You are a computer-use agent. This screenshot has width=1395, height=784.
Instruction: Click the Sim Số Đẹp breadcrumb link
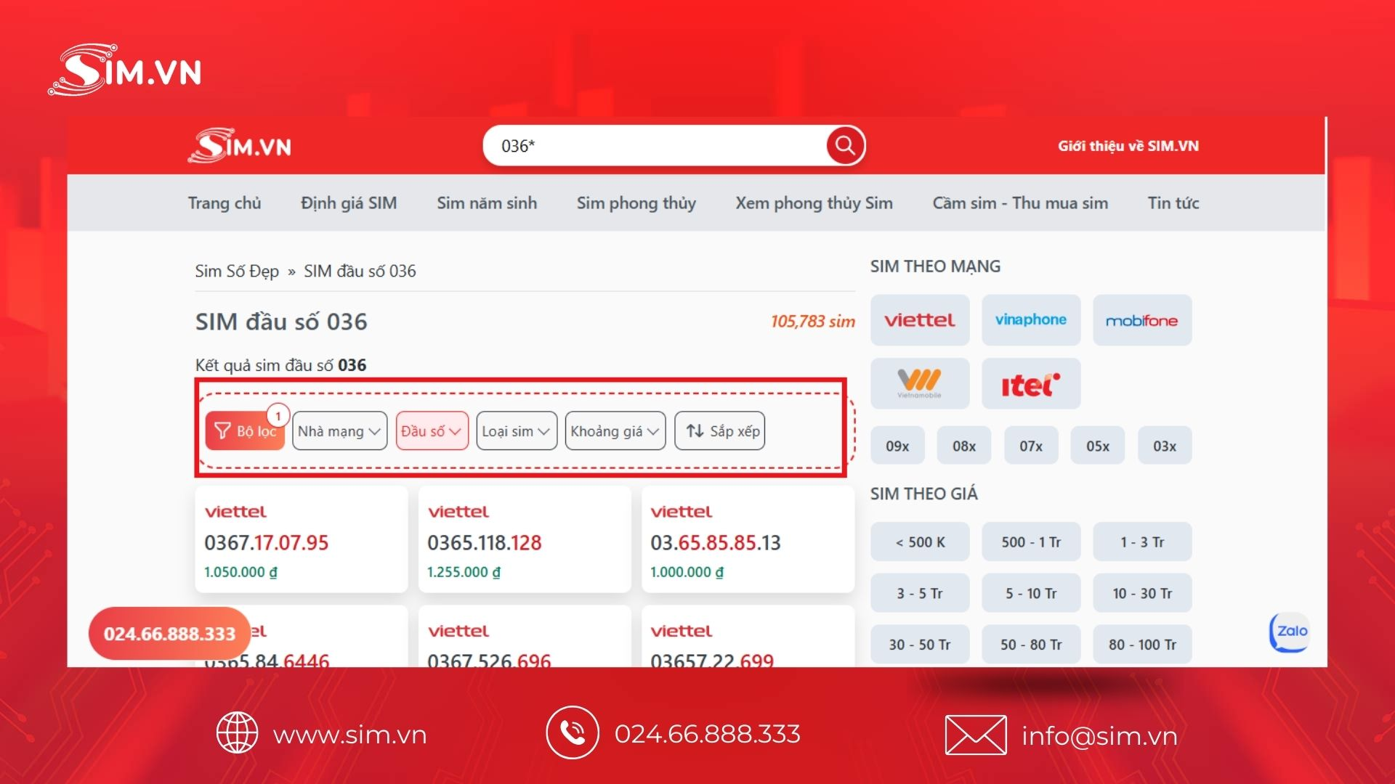tap(237, 271)
